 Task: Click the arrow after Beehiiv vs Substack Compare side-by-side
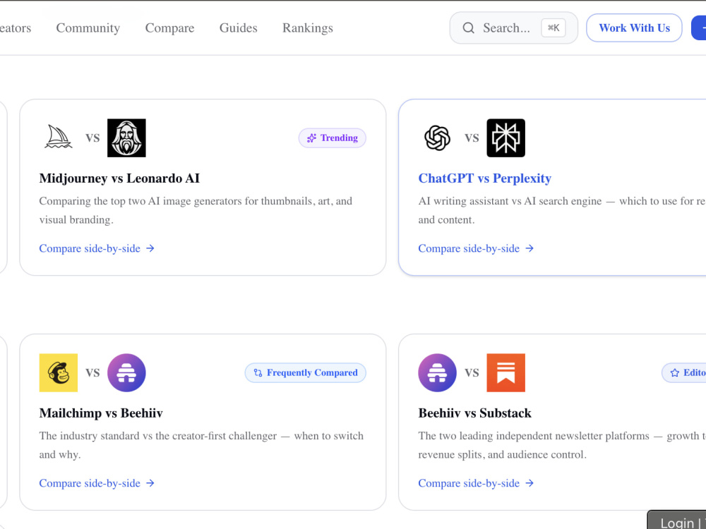[529, 483]
